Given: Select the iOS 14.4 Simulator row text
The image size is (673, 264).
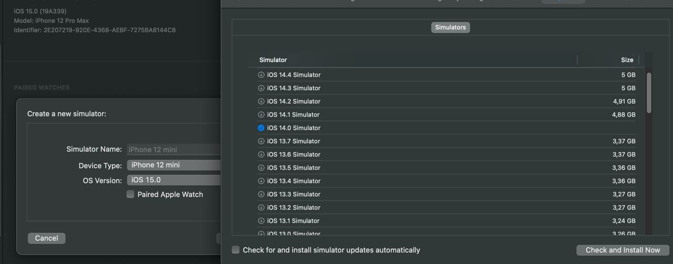Looking at the screenshot, I should (294, 75).
